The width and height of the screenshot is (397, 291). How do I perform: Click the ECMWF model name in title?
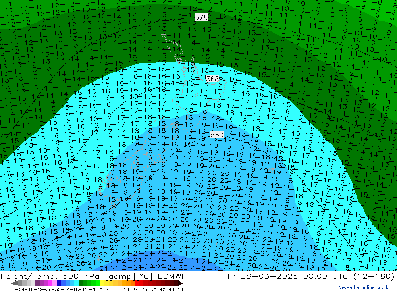coord(172,276)
